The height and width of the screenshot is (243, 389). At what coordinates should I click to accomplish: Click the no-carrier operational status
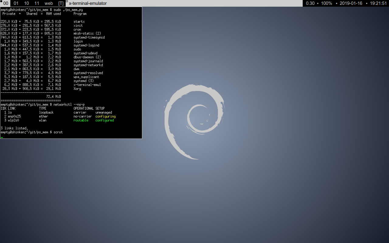click(x=83, y=116)
